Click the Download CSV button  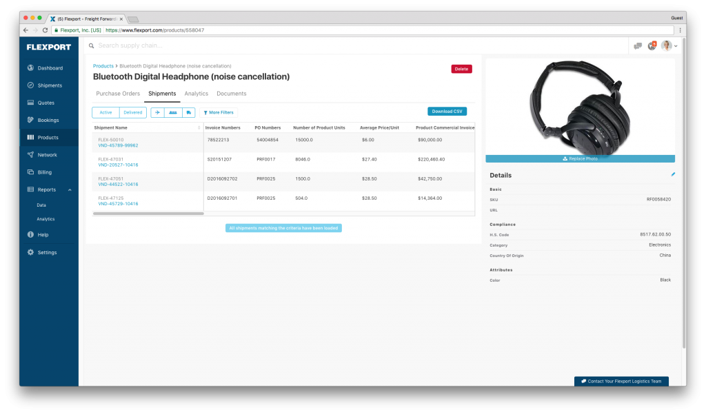[x=447, y=111]
